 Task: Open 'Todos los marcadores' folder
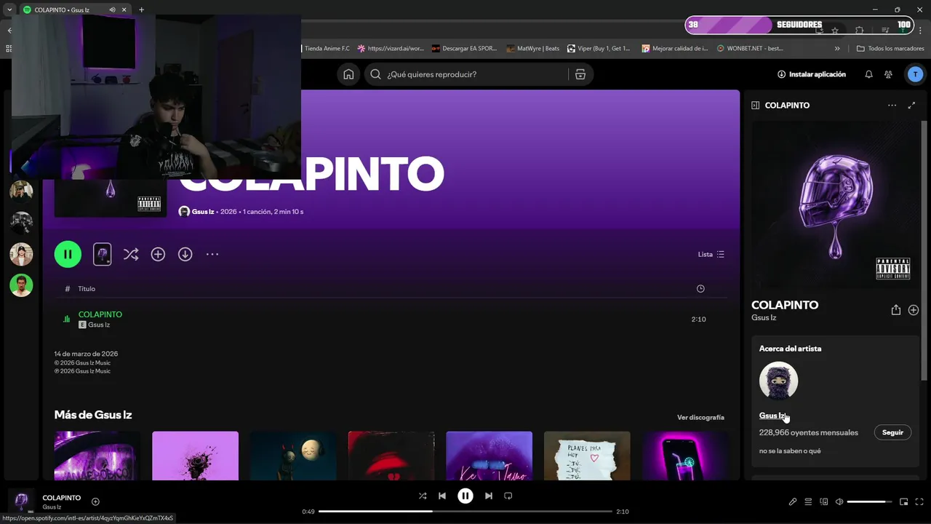890,49
